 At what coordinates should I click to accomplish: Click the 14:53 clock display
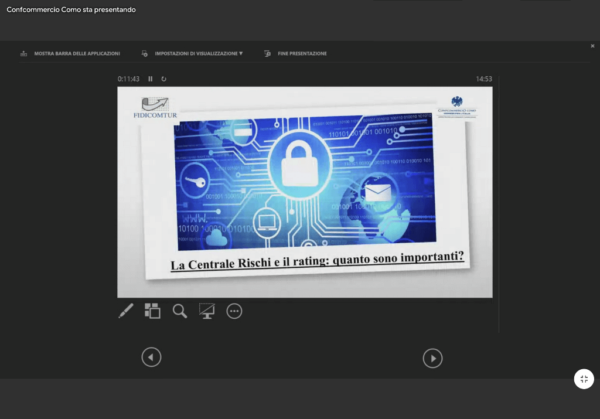click(x=483, y=79)
